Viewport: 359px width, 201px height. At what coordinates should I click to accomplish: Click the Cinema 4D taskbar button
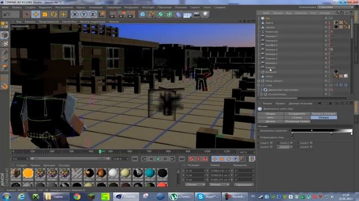[126, 197]
